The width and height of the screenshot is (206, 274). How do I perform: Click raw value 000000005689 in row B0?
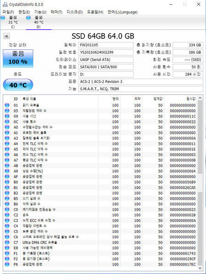183,182
